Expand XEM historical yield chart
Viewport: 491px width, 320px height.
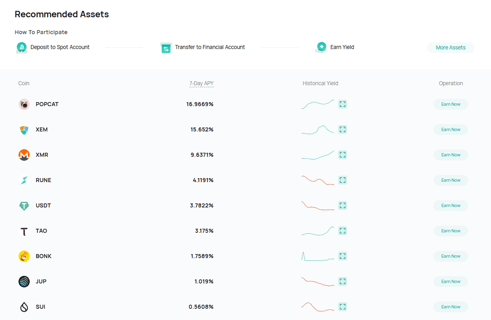point(343,129)
